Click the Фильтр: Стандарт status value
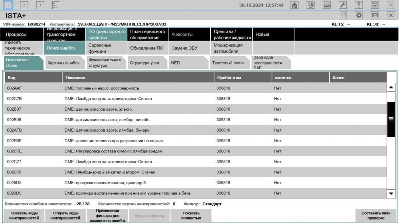399x224 pixels. click(x=212, y=204)
